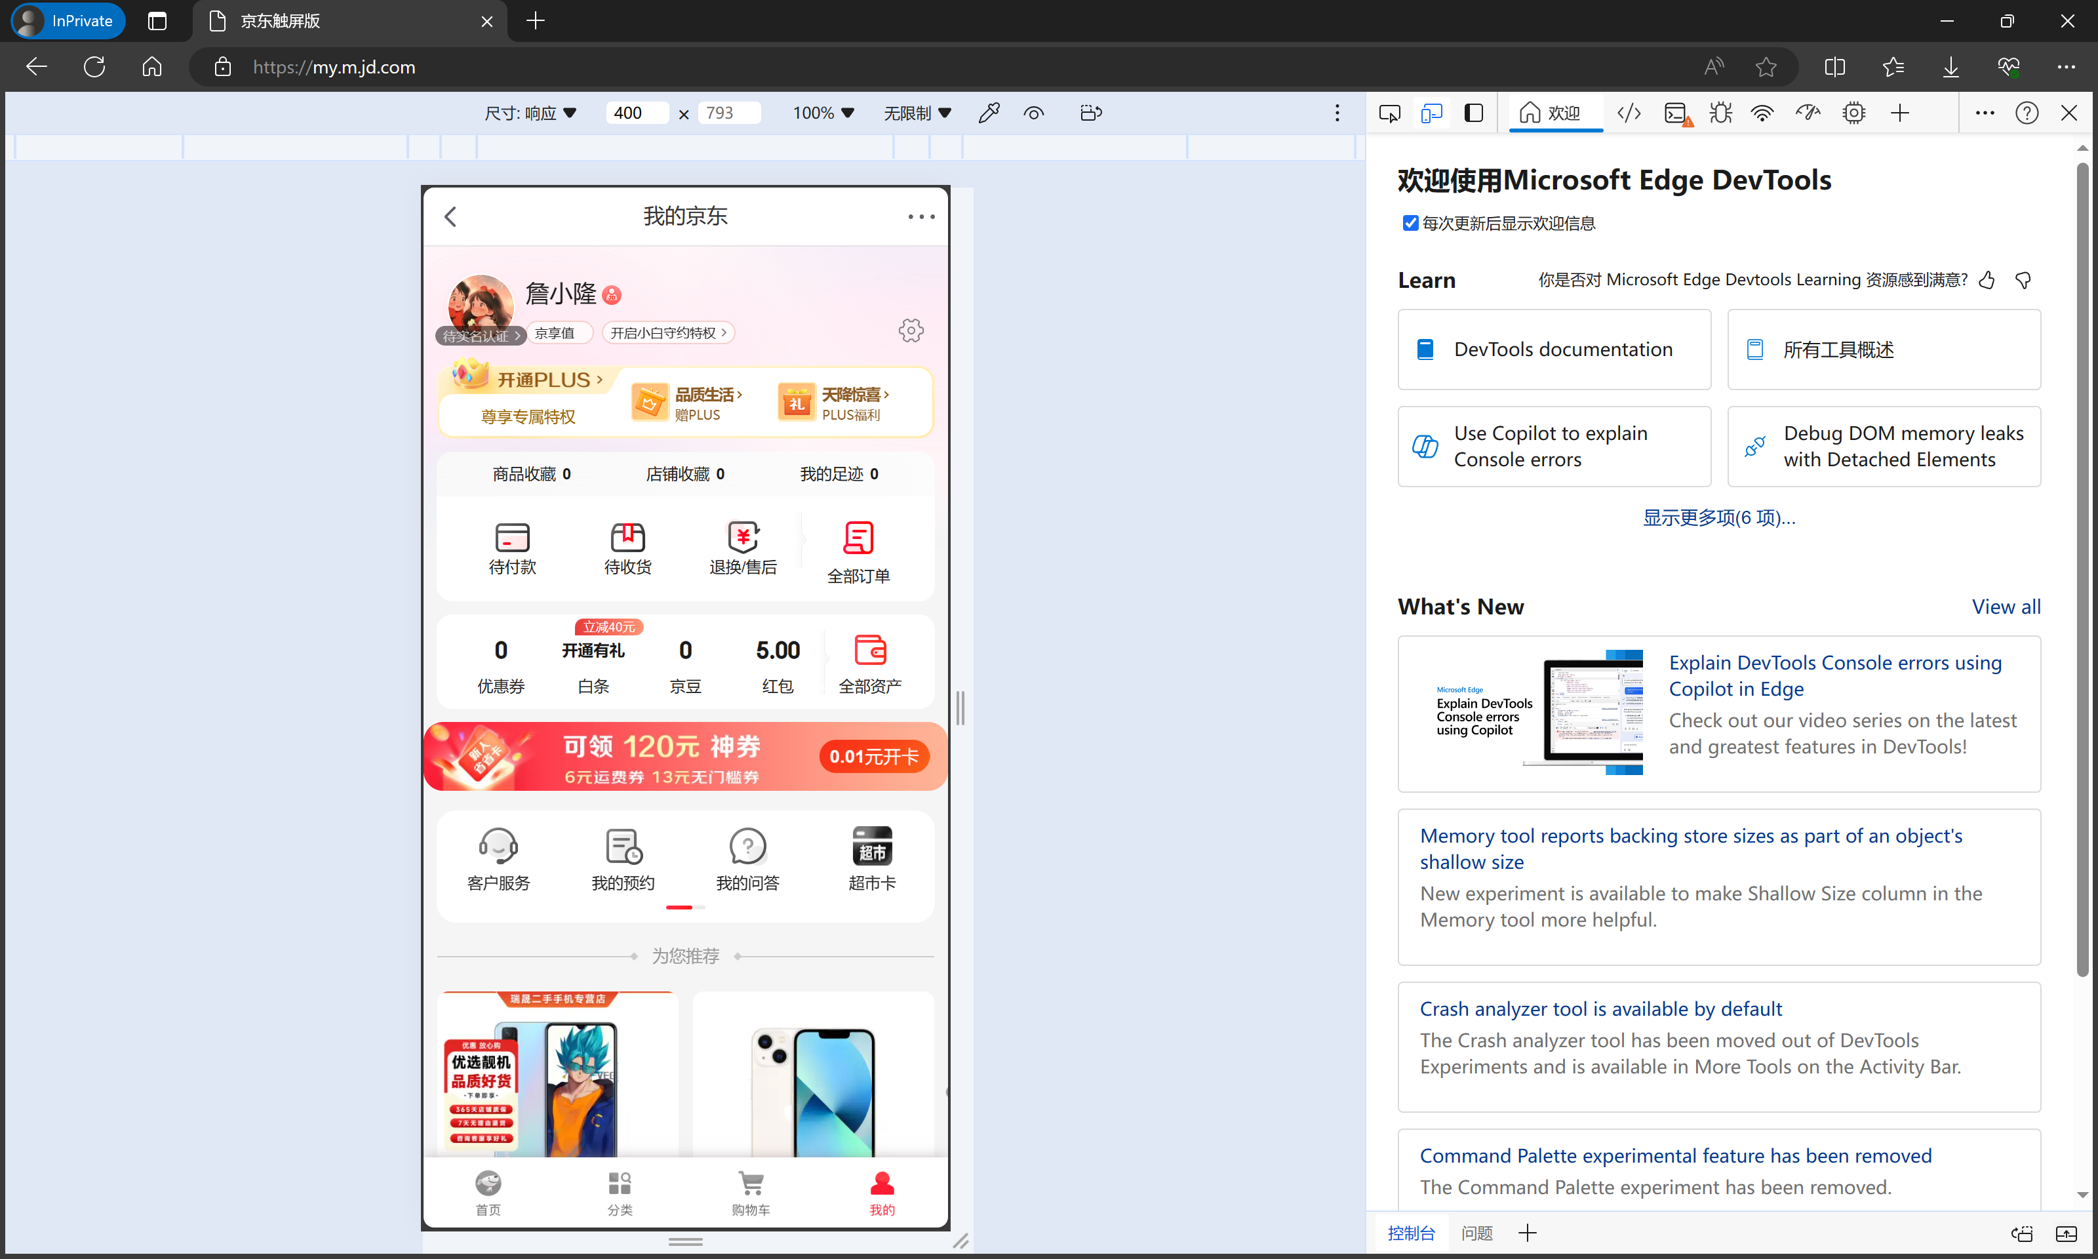The width and height of the screenshot is (2098, 1259).
Task: Tap the 购物车 cart icon in bottom nav
Action: click(x=751, y=1184)
